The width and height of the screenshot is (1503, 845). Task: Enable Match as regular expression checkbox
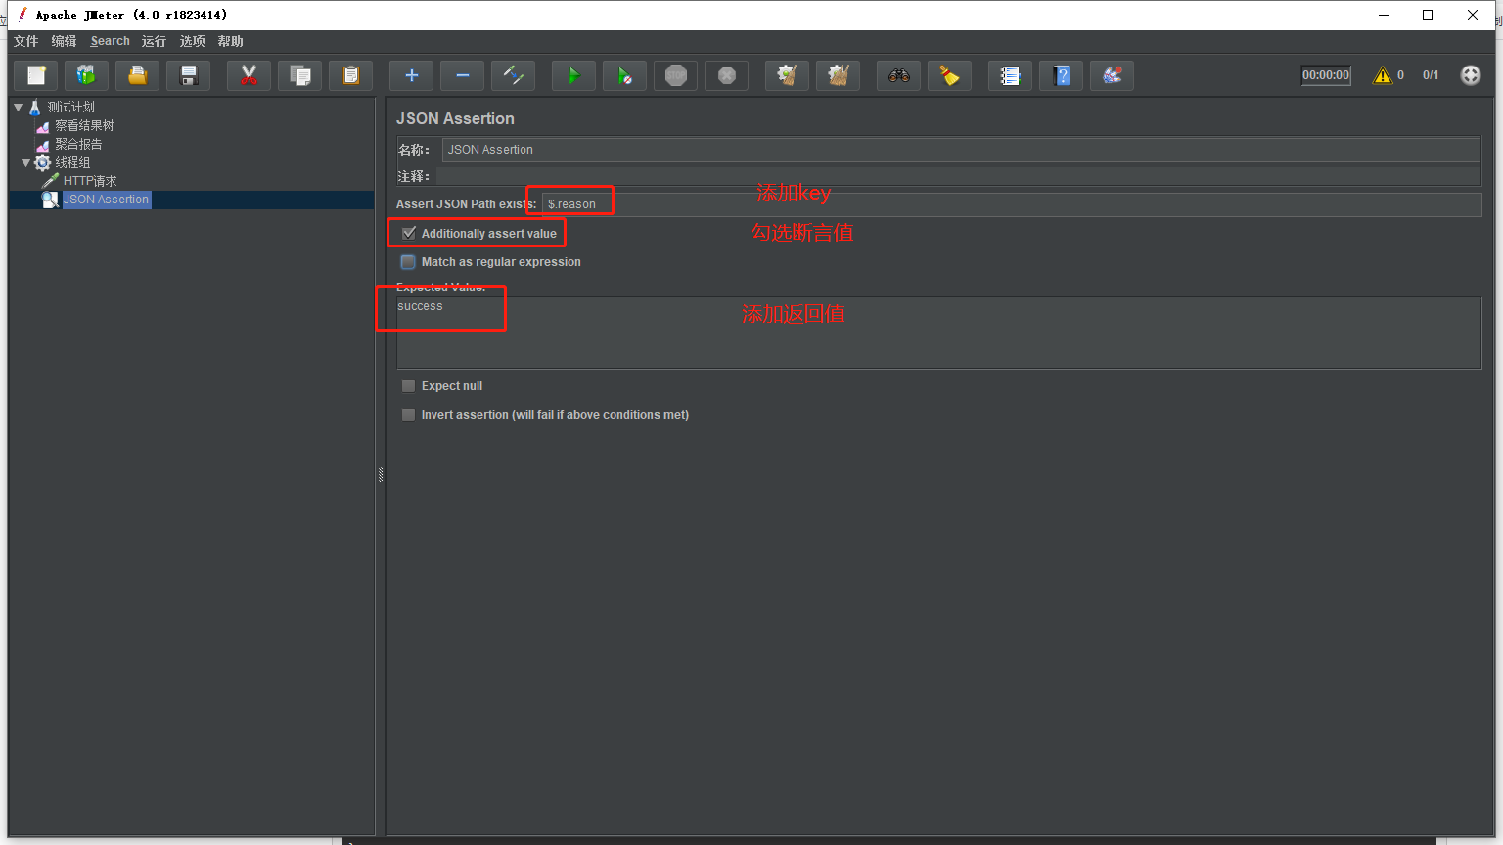pos(409,262)
